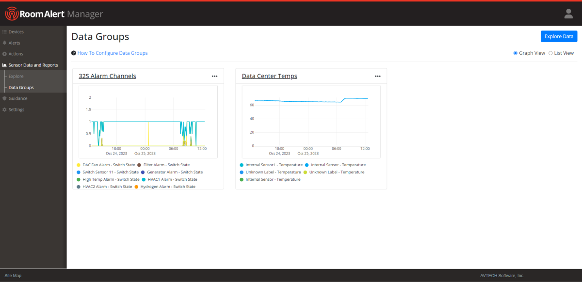The width and height of the screenshot is (582, 282).
Task: Open the 32S Alarm Channels options menu
Action: (x=214, y=76)
